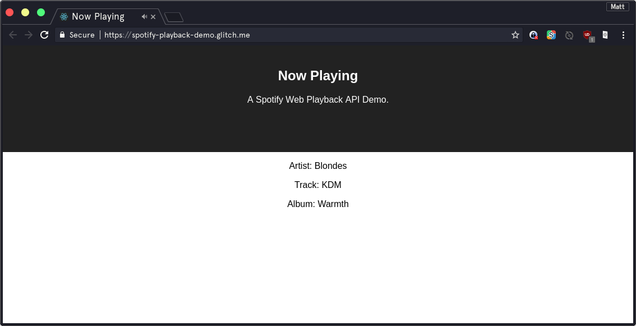This screenshot has height=326, width=636.
Task: Click the lock extension with red badge
Action: click(x=533, y=35)
